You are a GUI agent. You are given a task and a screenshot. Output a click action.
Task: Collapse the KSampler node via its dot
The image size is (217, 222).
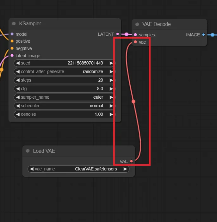coord(14,24)
